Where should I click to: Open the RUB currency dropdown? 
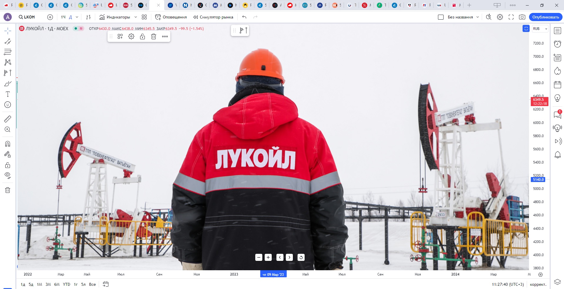(x=540, y=29)
